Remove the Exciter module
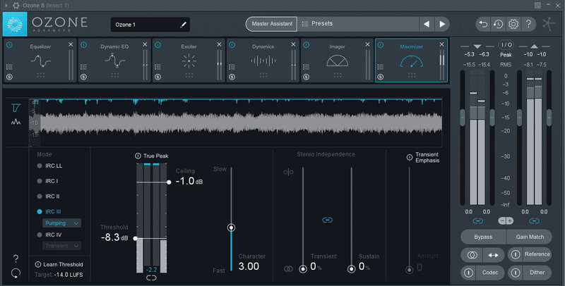Image resolution: width=565 pixels, height=286 pixels. coord(219,44)
